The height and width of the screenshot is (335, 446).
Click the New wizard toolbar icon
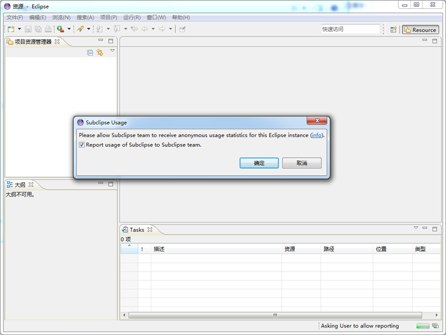[x=11, y=29]
